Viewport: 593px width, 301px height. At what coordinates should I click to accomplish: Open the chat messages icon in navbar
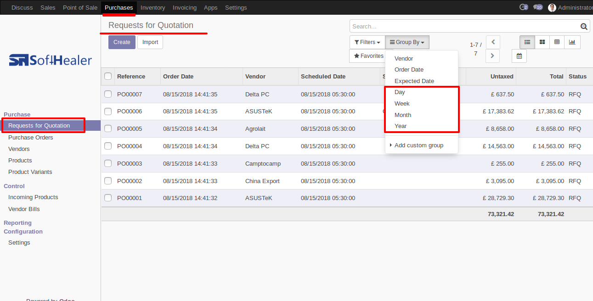pyautogui.click(x=538, y=7)
